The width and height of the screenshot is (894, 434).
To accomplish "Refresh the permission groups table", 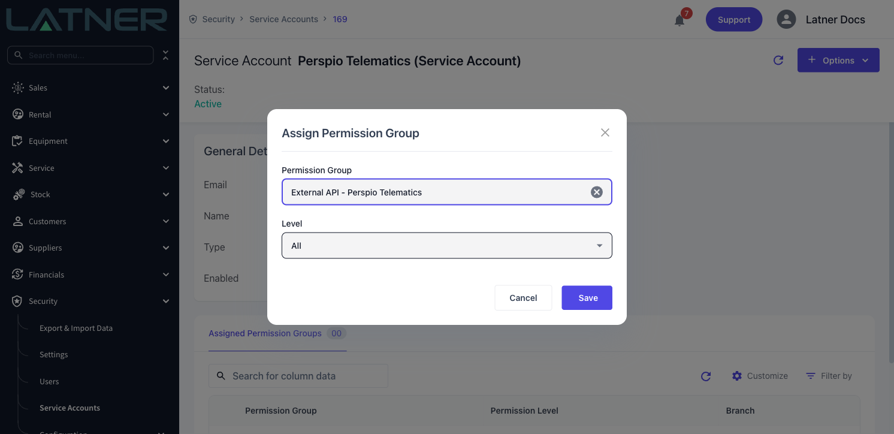I will pos(706,376).
